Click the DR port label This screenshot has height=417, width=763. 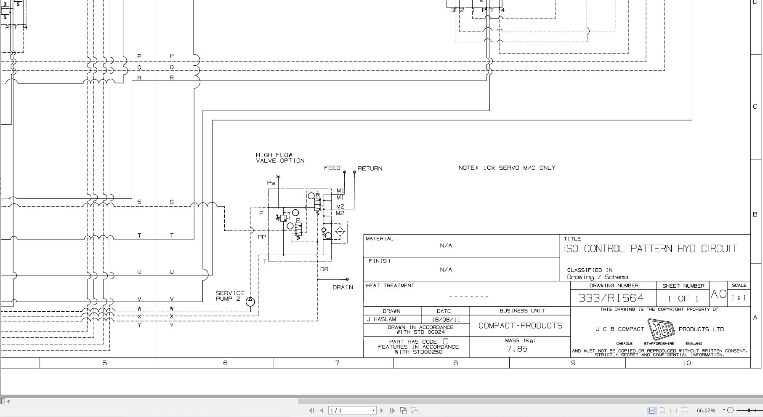pos(324,269)
